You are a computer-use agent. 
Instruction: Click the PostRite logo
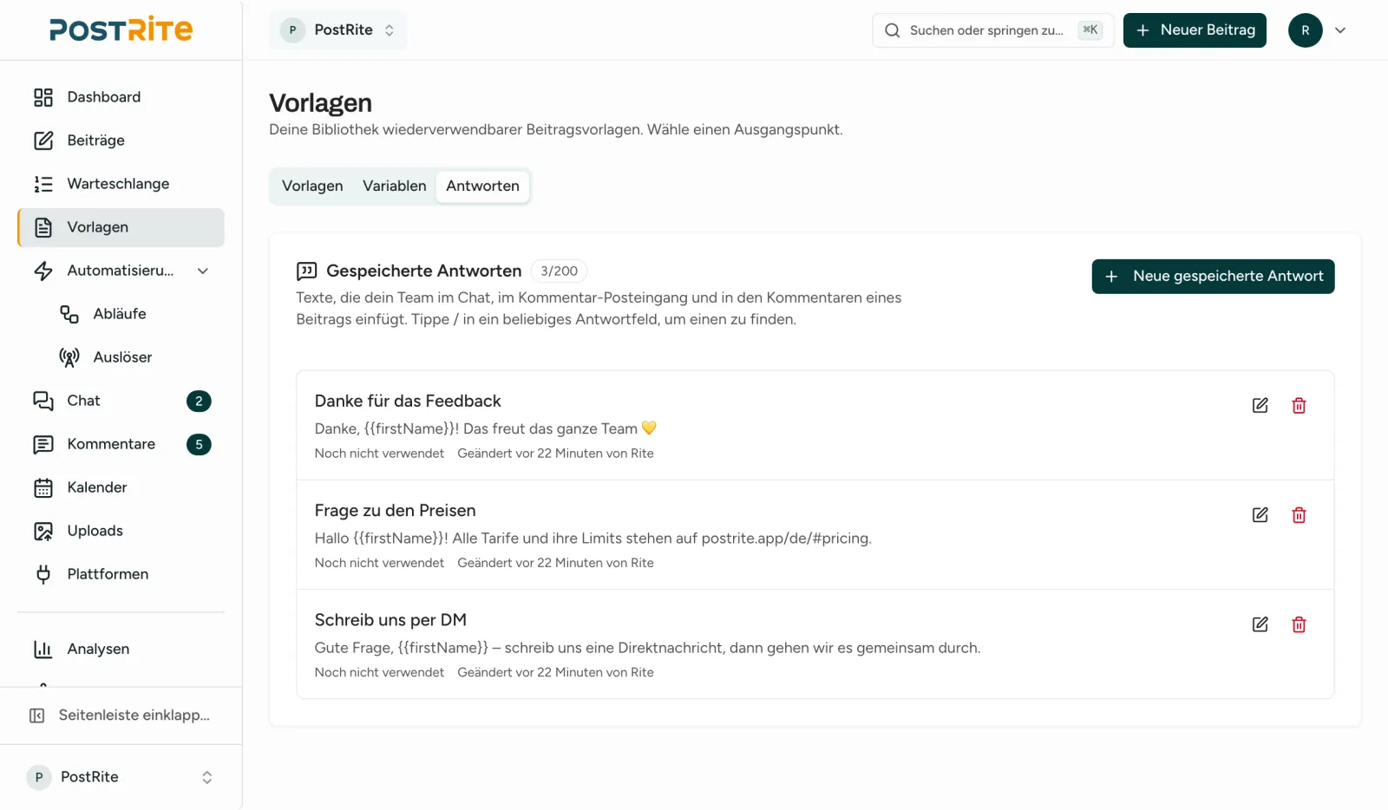pos(121,29)
